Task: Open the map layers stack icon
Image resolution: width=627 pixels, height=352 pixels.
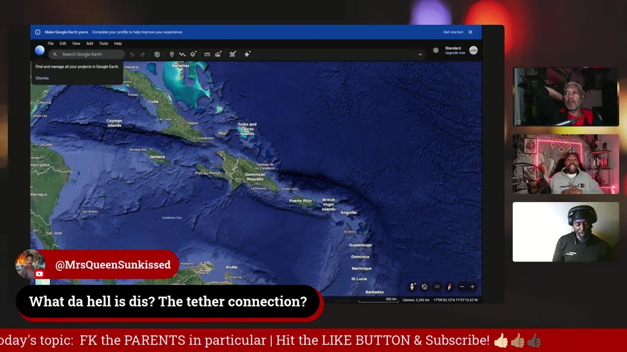Action: [x=193, y=54]
